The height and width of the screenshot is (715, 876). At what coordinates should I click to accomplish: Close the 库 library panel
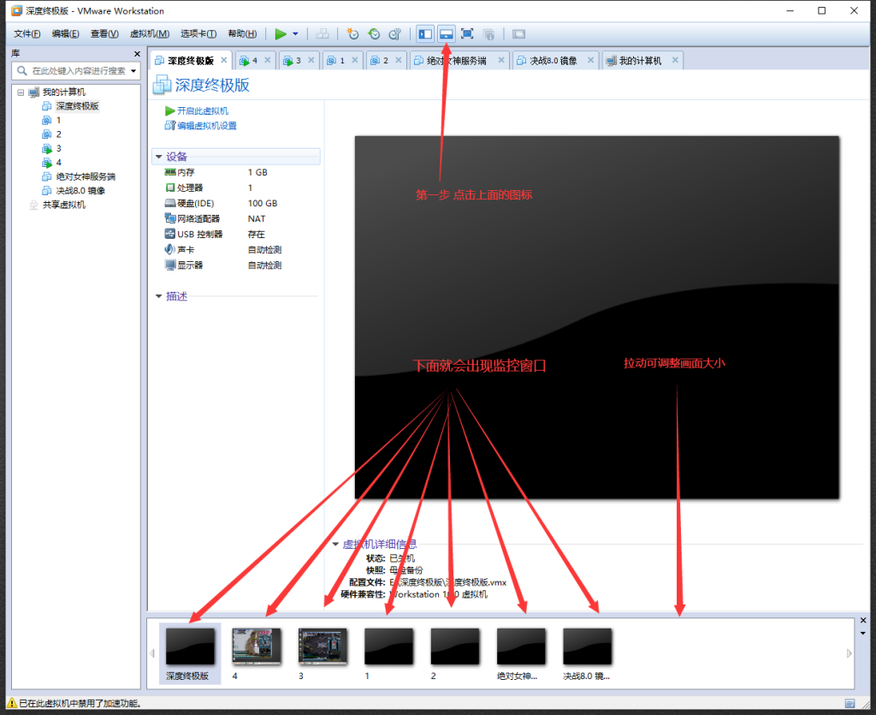coord(137,54)
